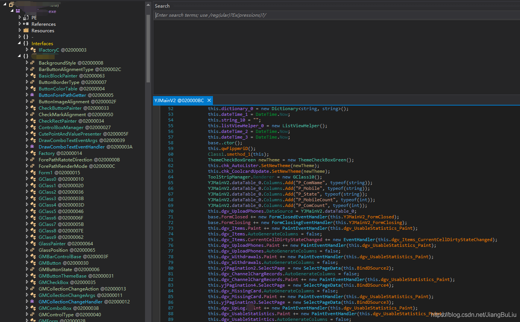
Task: Select ForePathRatoteDirection in the tree
Action: point(79,159)
